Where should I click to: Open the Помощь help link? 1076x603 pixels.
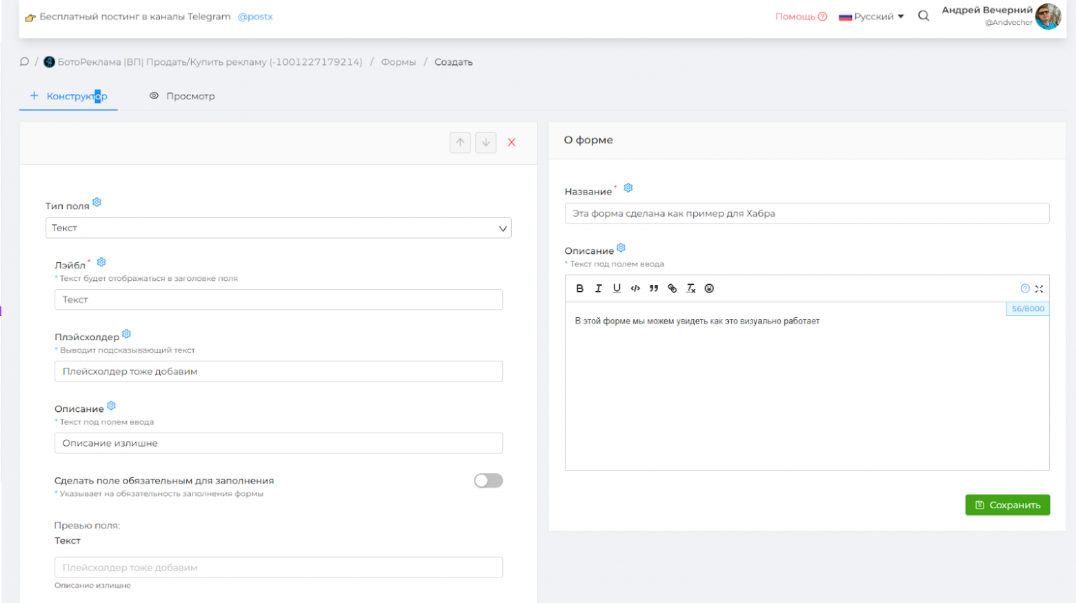(800, 17)
